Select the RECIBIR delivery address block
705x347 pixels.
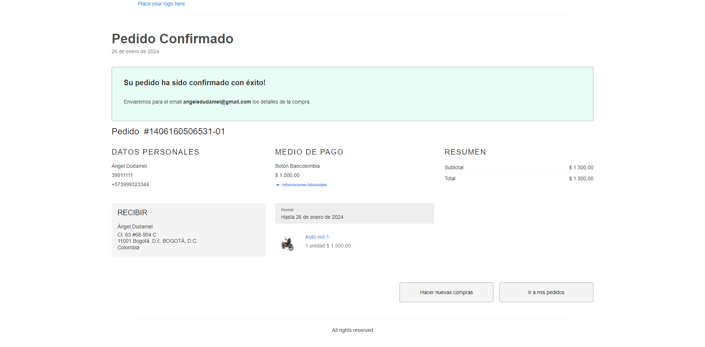point(189,230)
